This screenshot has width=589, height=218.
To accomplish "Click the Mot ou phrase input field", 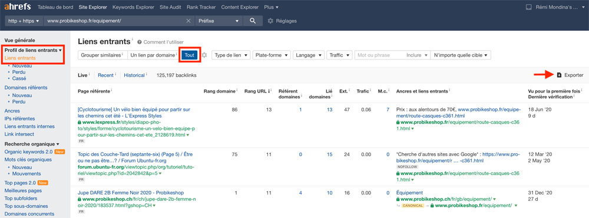I will tap(379, 55).
